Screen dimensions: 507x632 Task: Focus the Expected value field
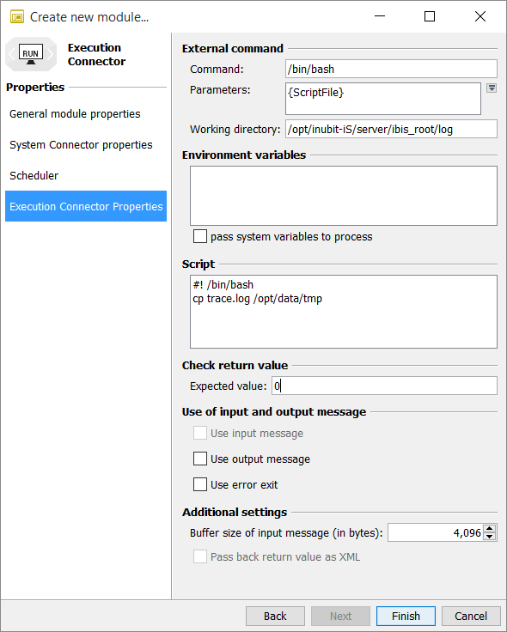tap(384, 386)
